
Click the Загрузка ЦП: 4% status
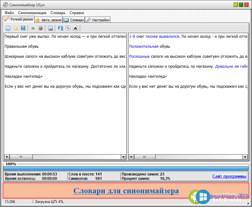[x=49, y=201]
